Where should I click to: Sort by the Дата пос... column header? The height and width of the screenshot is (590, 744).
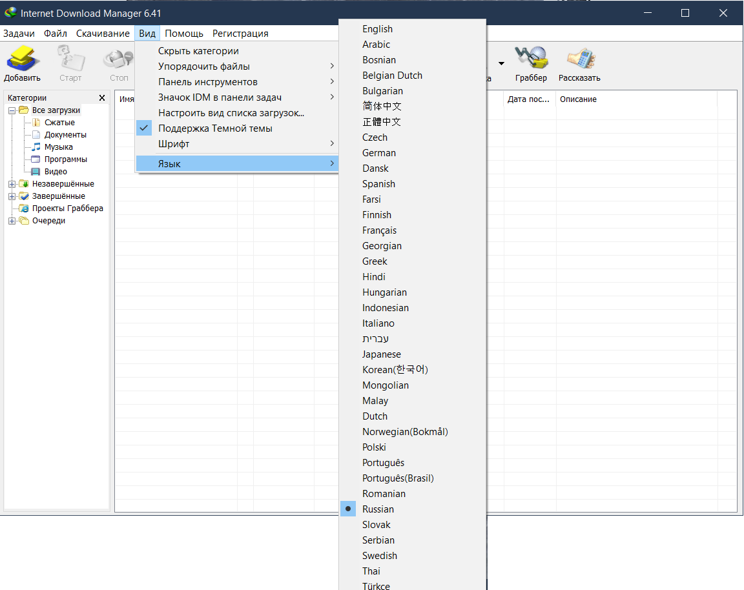529,99
